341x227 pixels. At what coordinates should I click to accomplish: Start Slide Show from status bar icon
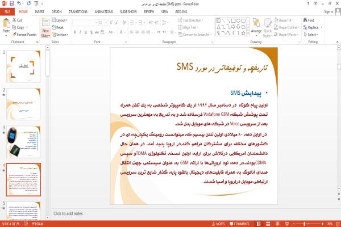287,224
